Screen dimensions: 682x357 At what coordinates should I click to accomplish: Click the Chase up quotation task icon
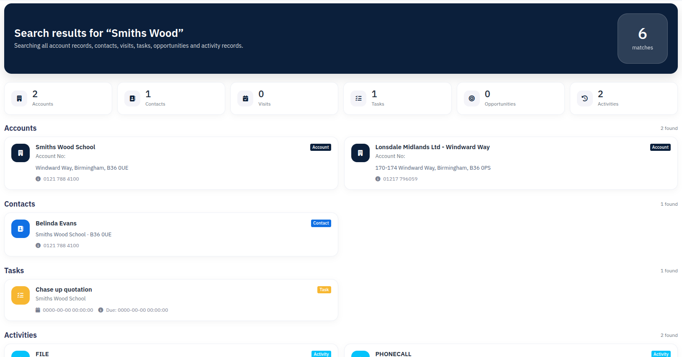(x=21, y=295)
